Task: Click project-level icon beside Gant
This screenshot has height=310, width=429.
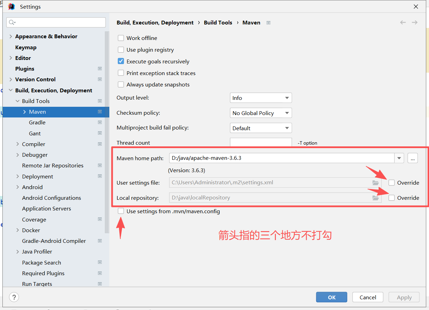Action: click(100, 133)
